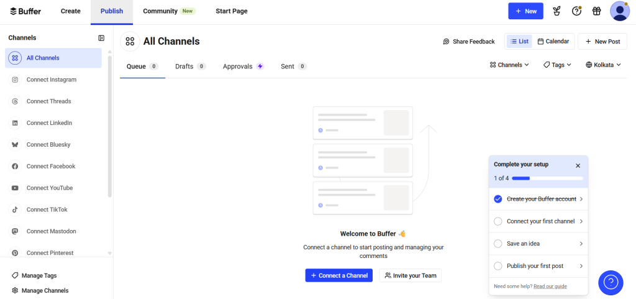Click Connect Instagram label
636x299 pixels.
pos(52,80)
